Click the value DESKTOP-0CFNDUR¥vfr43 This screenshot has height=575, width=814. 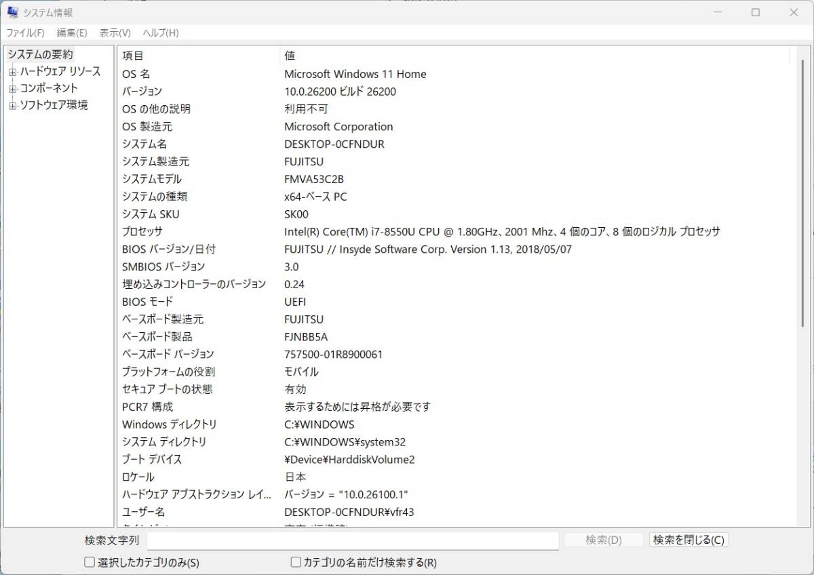coord(349,513)
